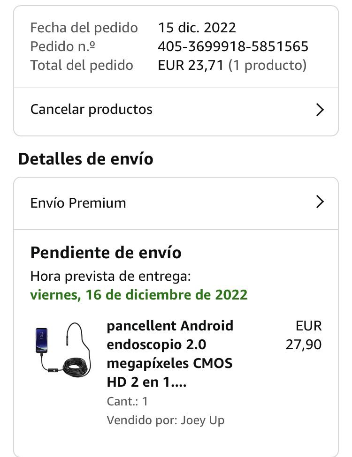Click the Hora prevista de entrega label
Screen dimensions: 352x457
point(111,276)
